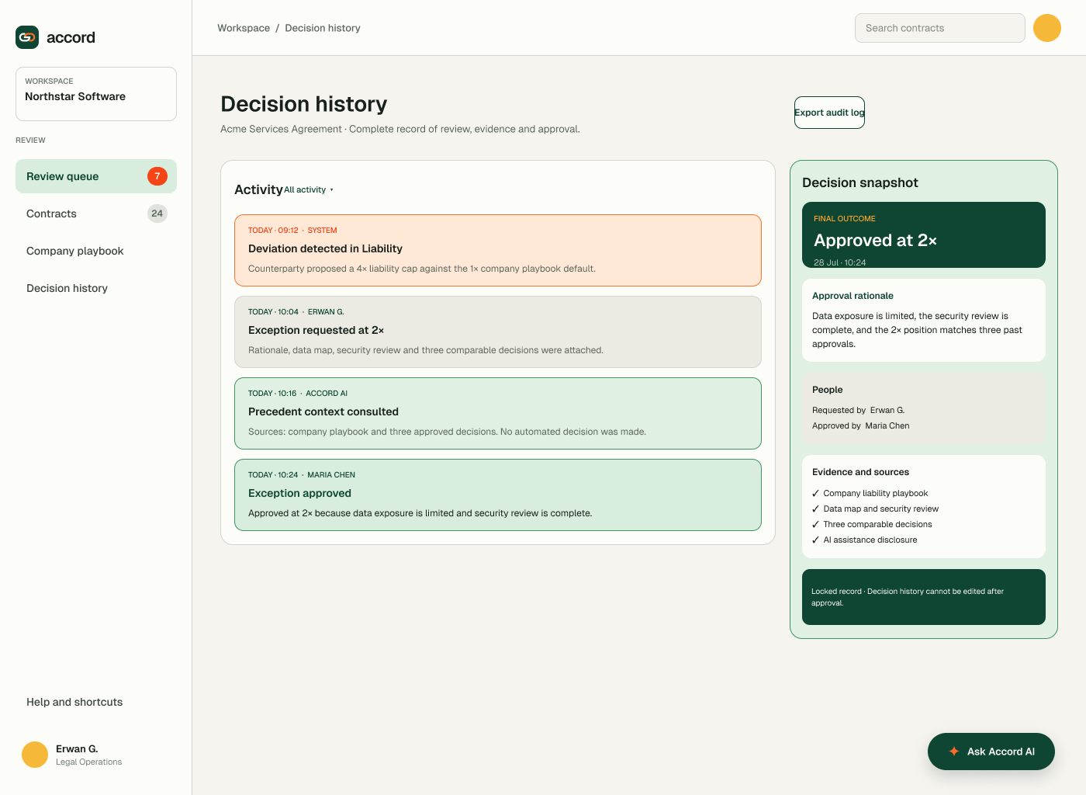Select Decision history in sidebar
Screen dimensions: 1086x795
click(x=96, y=288)
